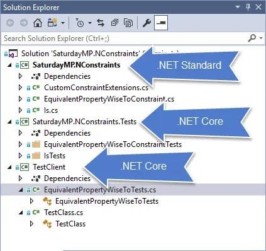Click C# project icon of SaturdayMP.NConstraints.Tests

[x=25, y=122]
